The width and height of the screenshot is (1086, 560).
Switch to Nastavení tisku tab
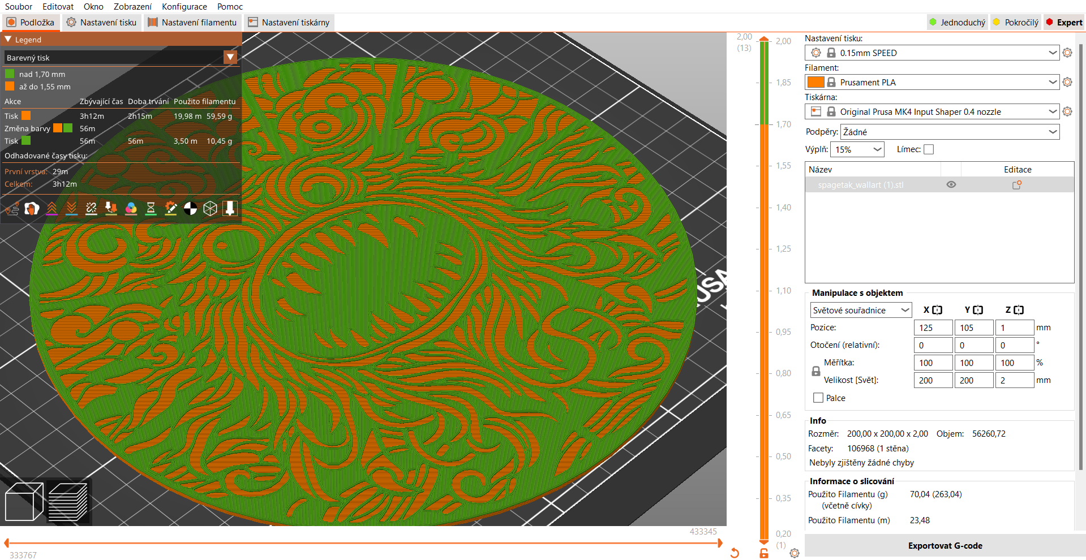(x=101, y=23)
